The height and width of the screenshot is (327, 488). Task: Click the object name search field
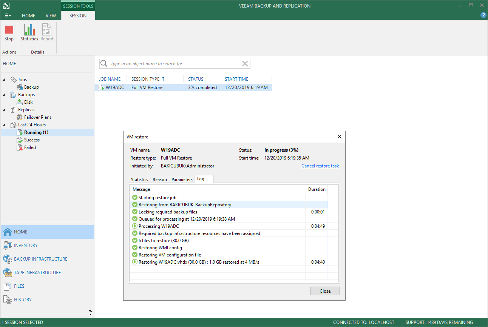tap(175, 64)
